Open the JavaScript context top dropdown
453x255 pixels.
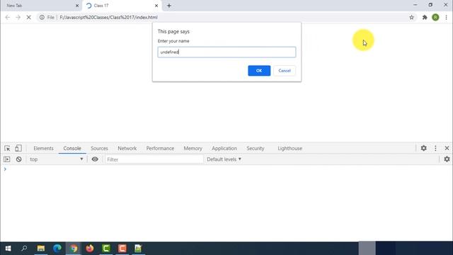[57, 159]
